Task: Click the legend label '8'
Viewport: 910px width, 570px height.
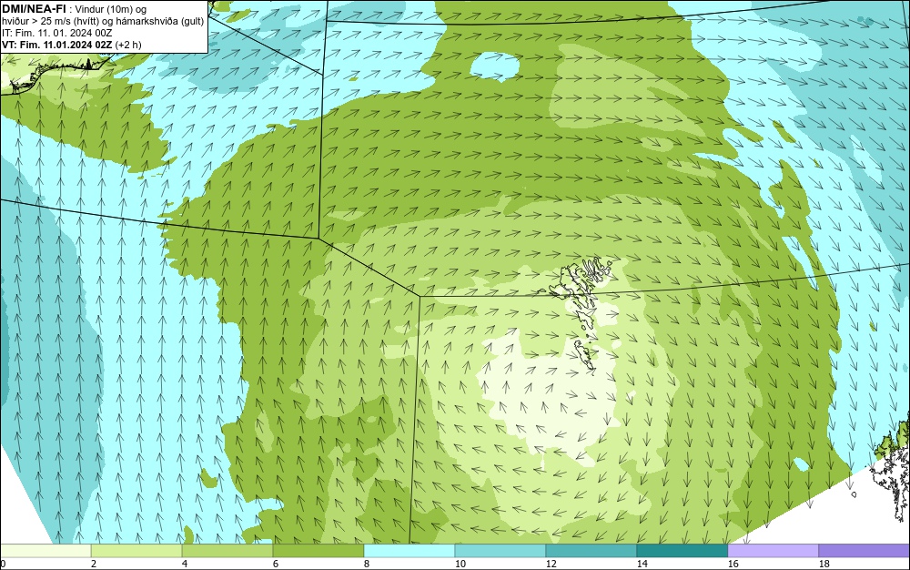Action: pyautogui.click(x=366, y=564)
